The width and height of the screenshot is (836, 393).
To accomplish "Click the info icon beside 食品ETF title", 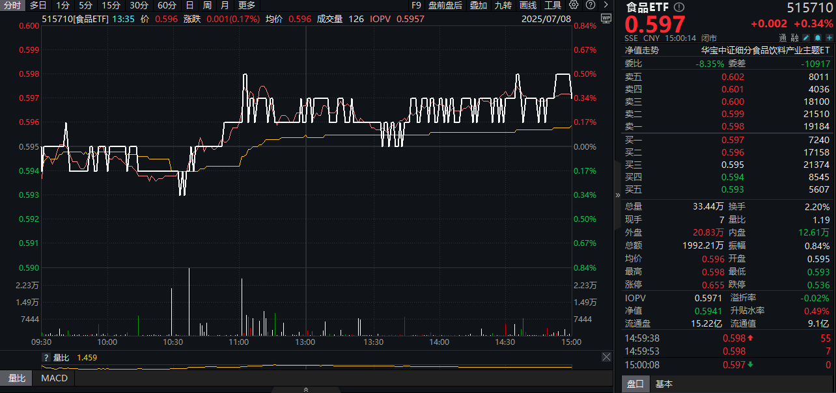I will 679,7.
